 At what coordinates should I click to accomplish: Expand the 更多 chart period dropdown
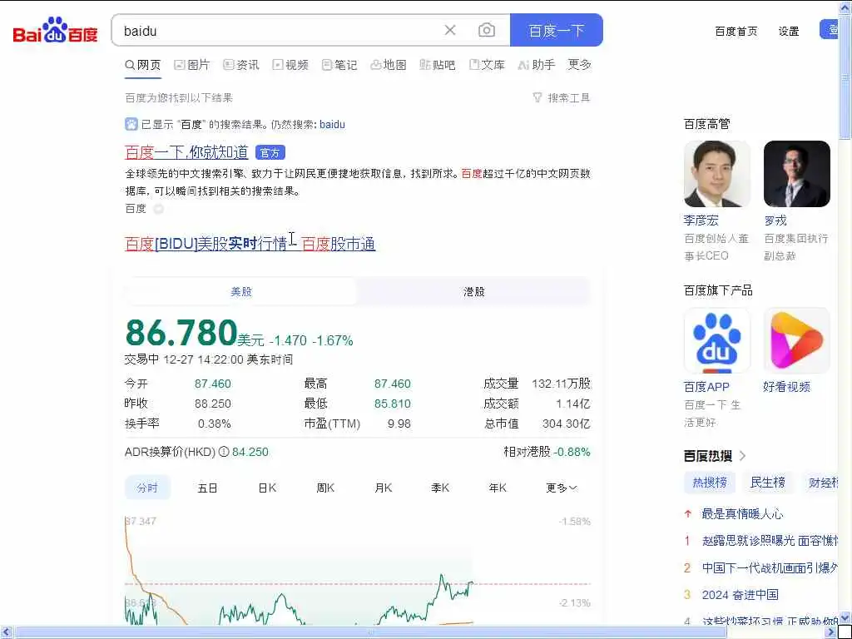(x=562, y=488)
